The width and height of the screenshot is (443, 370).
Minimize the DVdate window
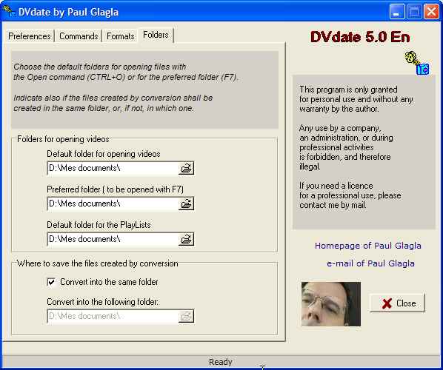[396, 12]
